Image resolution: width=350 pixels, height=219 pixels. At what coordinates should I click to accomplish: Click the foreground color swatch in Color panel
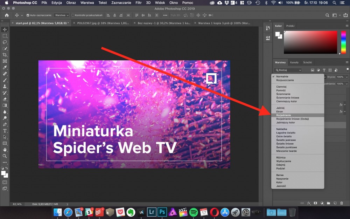[x=278, y=34]
